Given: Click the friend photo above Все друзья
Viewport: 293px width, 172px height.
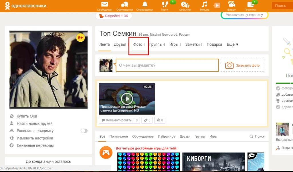Looking at the screenshot, I should [282, 129].
